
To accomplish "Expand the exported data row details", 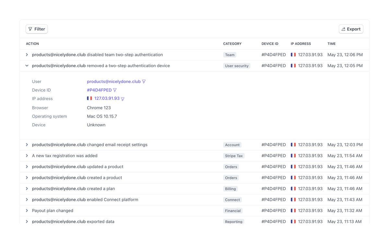I will click(x=27, y=222).
